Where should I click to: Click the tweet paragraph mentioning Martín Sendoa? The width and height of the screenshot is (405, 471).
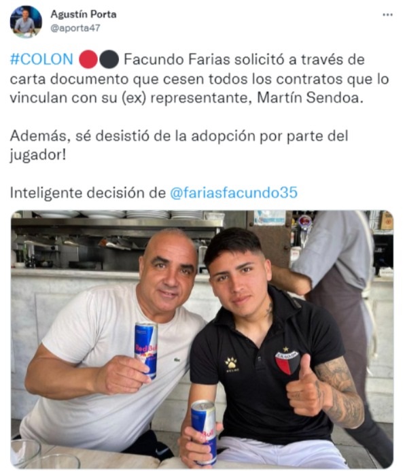(199, 79)
